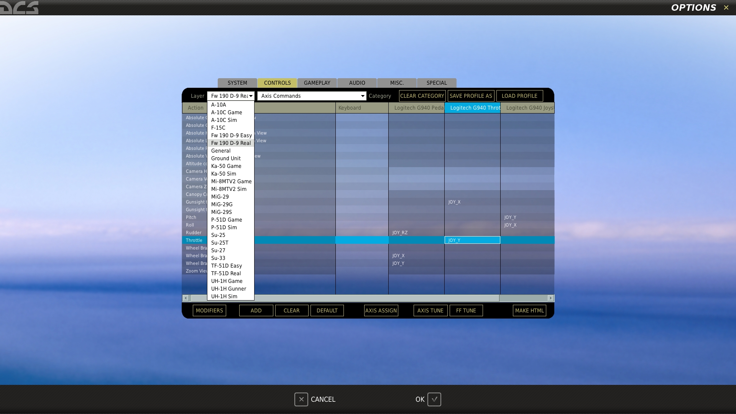
Task: Click the right scroll arrow of table
Action: pos(551,298)
